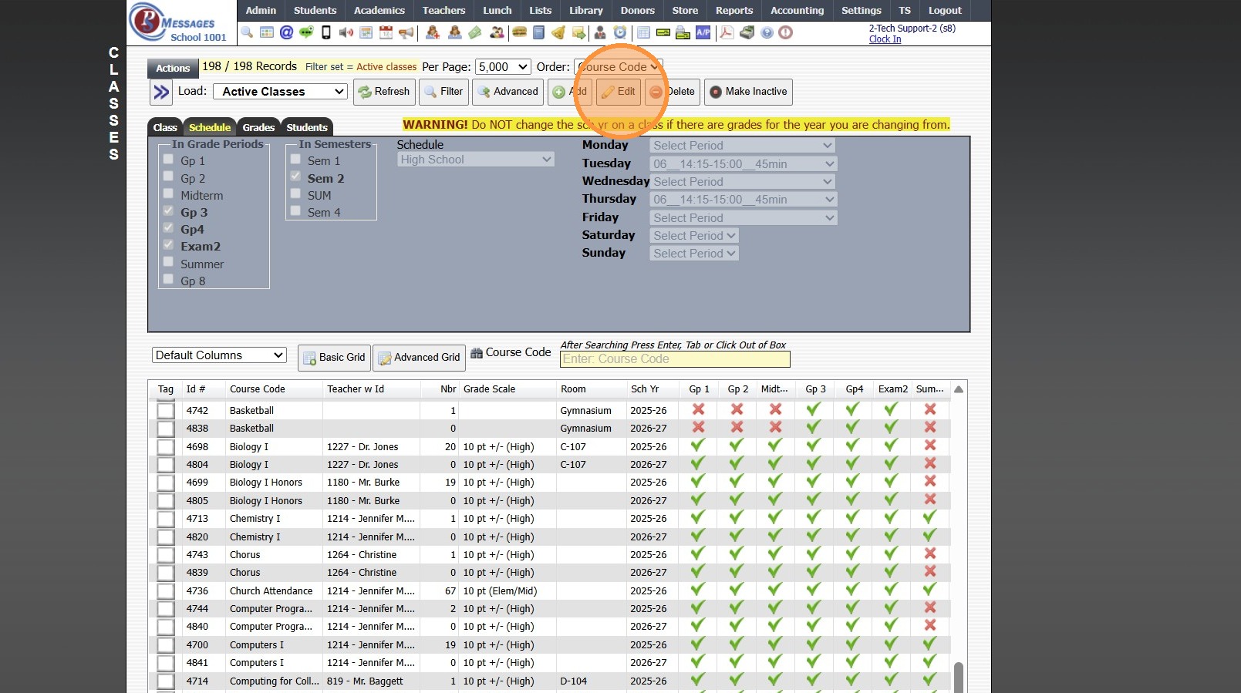Open the email @ icon

click(286, 32)
